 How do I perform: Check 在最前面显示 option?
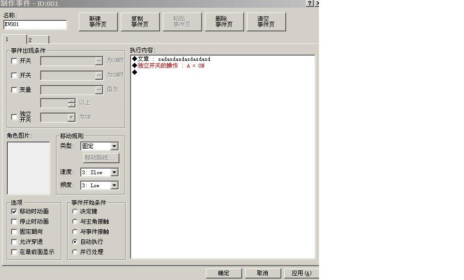pyautogui.click(x=14, y=252)
